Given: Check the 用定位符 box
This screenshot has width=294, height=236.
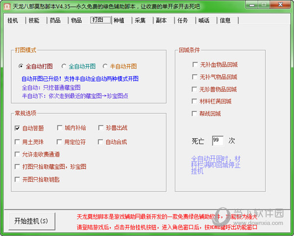Looking at the screenshot, I should point(59,142).
